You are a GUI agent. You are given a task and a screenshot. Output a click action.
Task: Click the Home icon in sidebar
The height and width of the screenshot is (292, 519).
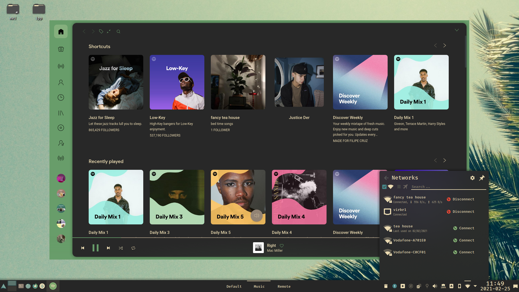pos(61,32)
